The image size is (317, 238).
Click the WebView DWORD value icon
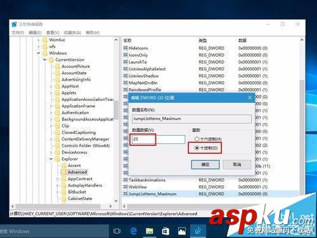click(x=126, y=187)
